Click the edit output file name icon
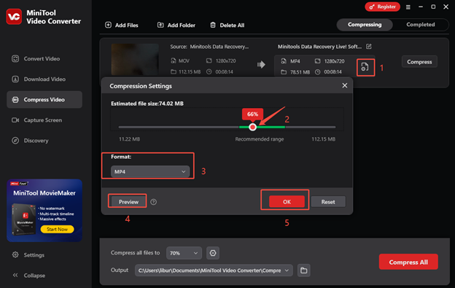Viewport: 455px width, 288px height. [x=368, y=47]
